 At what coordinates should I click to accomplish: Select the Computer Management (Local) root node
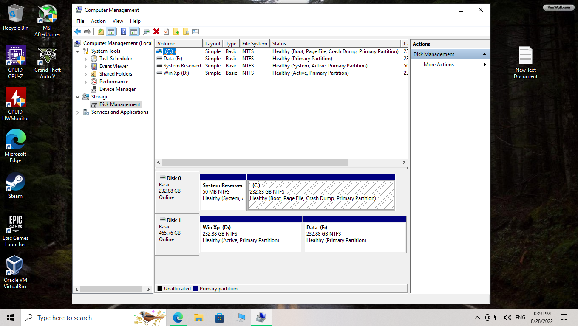113,43
